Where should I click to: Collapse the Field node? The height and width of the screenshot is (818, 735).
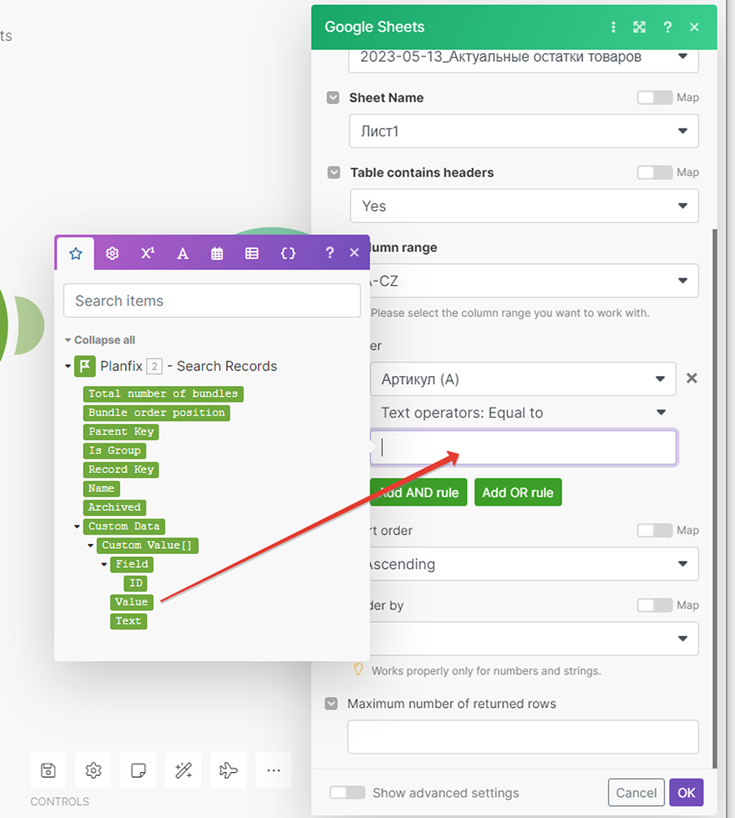pyautogui.click(x=104, y=565)
